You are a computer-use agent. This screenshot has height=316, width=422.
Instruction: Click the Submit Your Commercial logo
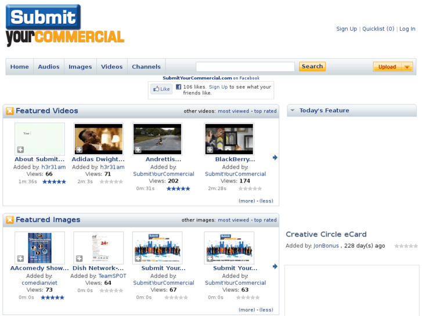pos(65,26)
